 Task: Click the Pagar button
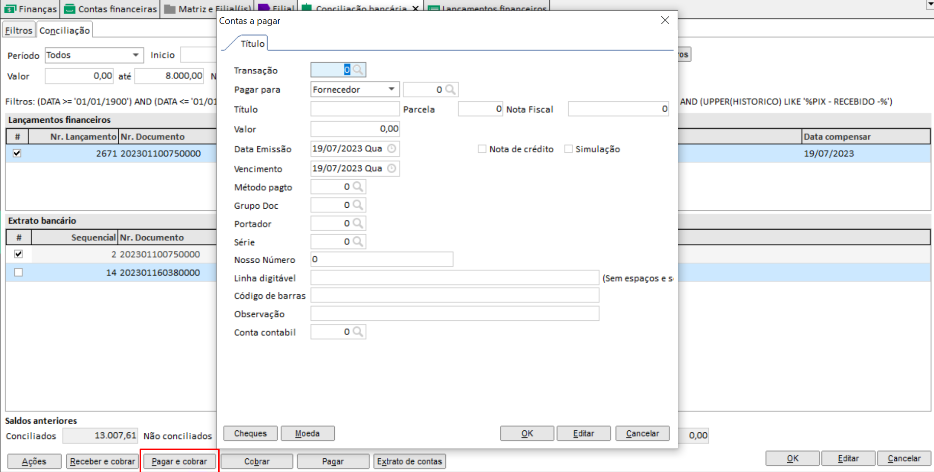click(333, 461)
